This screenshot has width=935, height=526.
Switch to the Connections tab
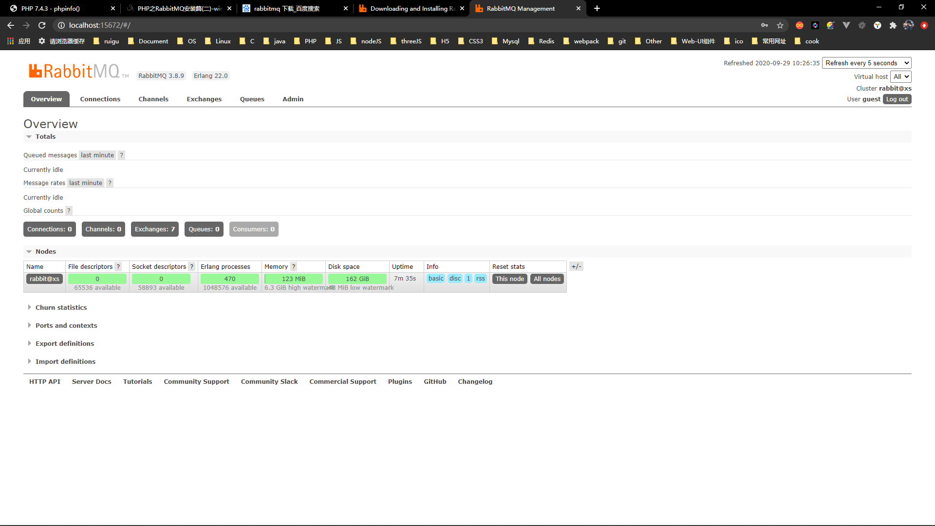(100, 99)
